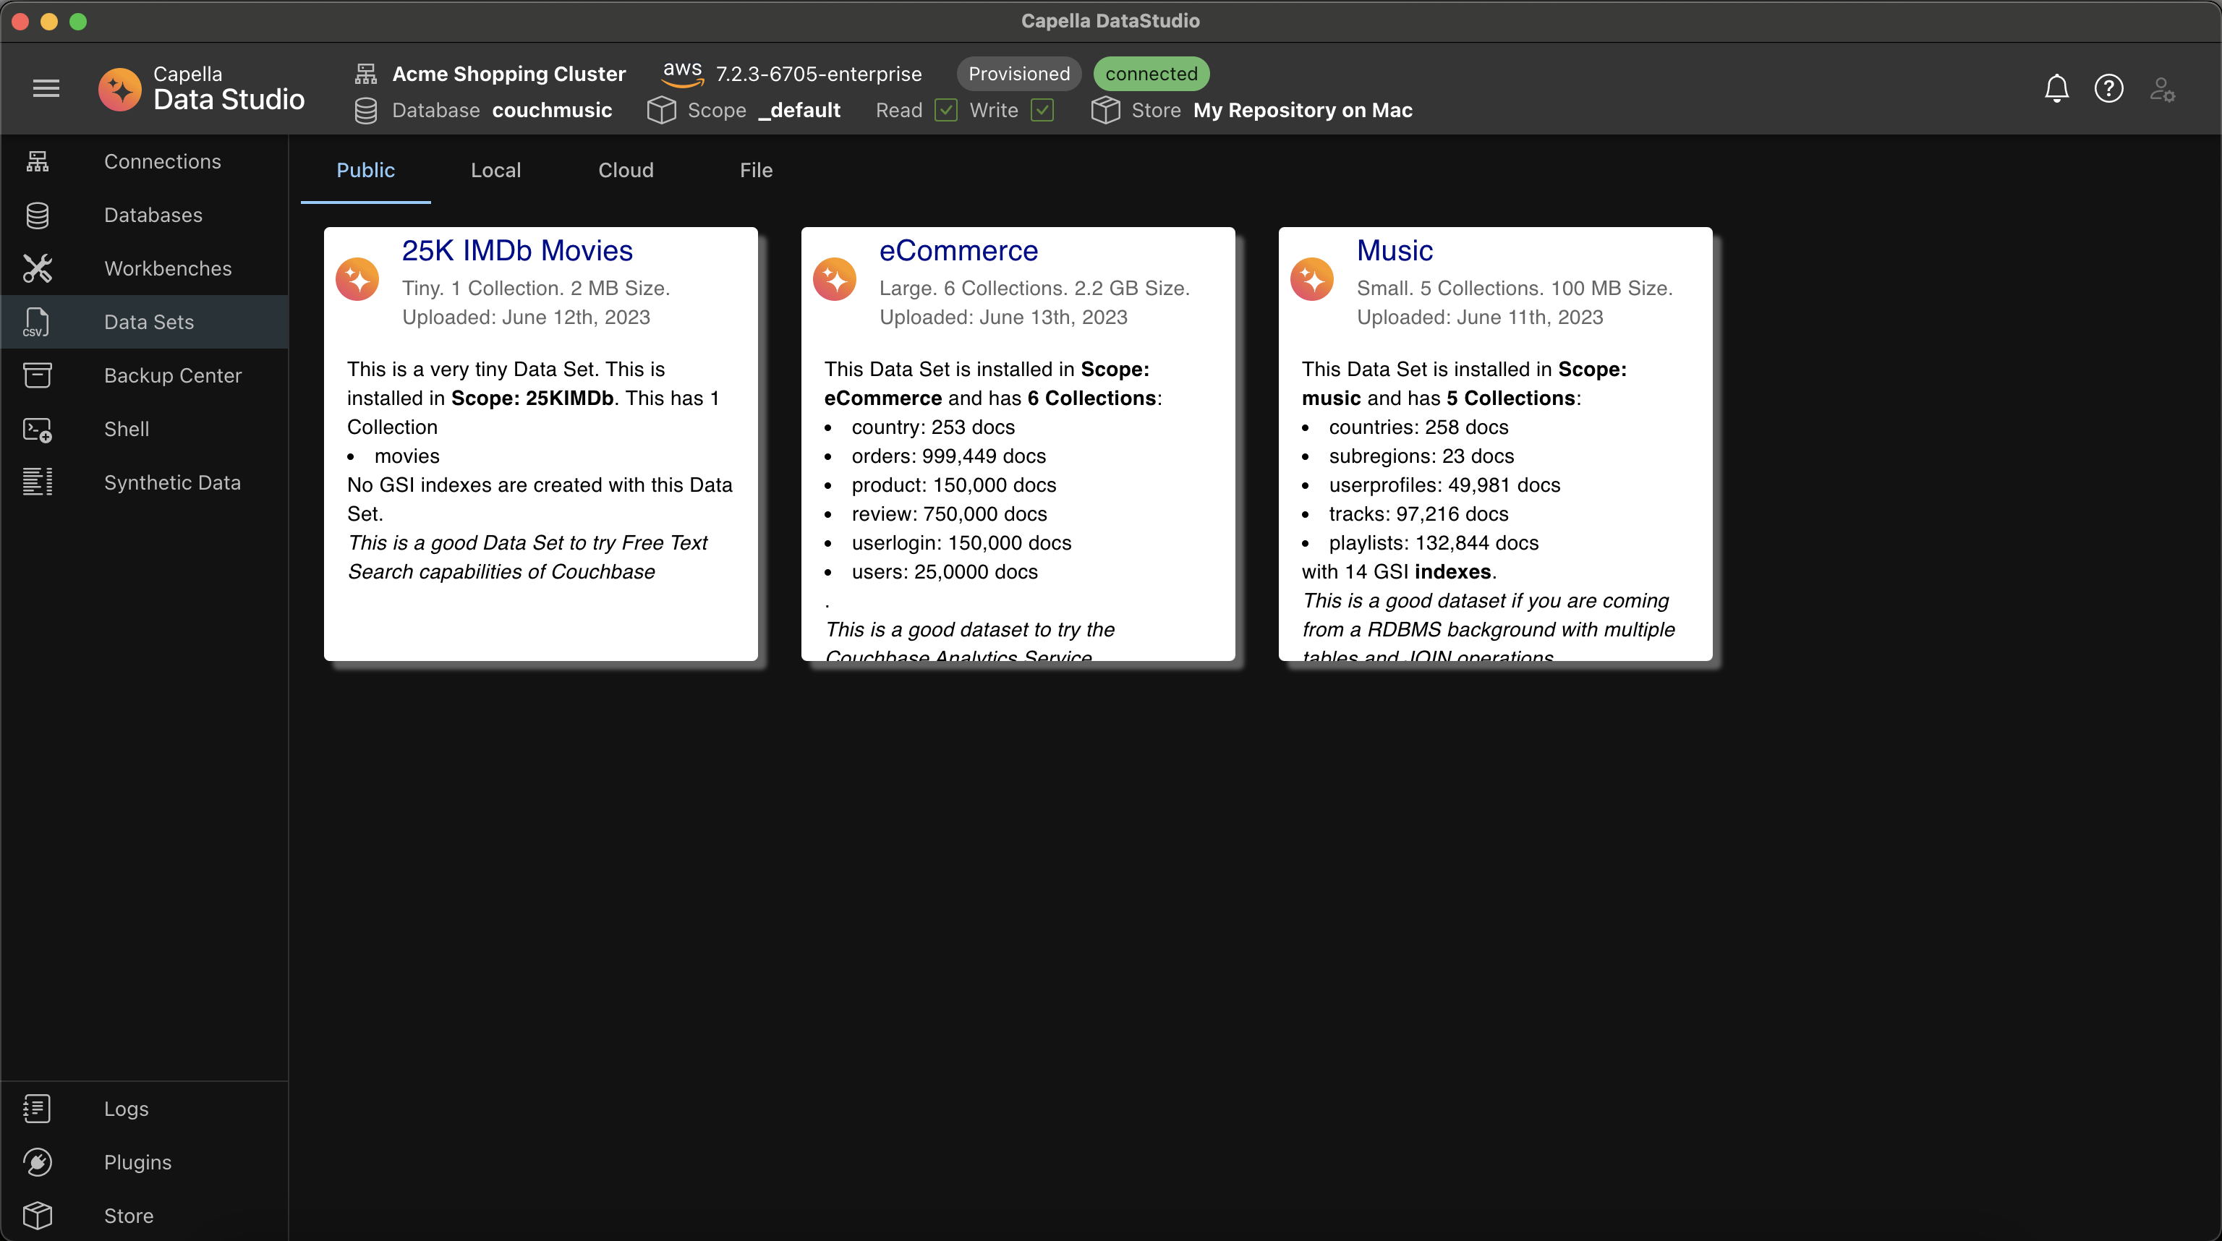The width and height of the screenshot is (2222, 1241).
Task: Click the 7.2.3-6705-enterprise version text
Action: coord(819,74)
